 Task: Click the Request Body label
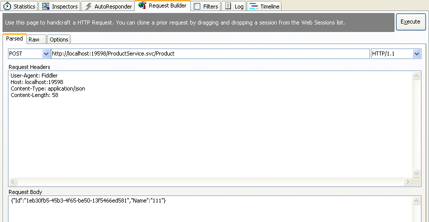(x=25, y=192)
